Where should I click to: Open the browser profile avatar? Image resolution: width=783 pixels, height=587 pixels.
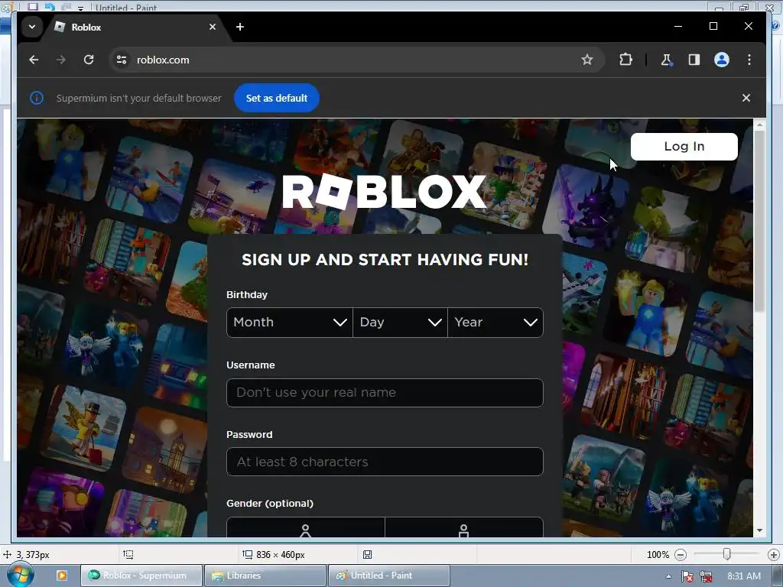[x=722, y=60]
